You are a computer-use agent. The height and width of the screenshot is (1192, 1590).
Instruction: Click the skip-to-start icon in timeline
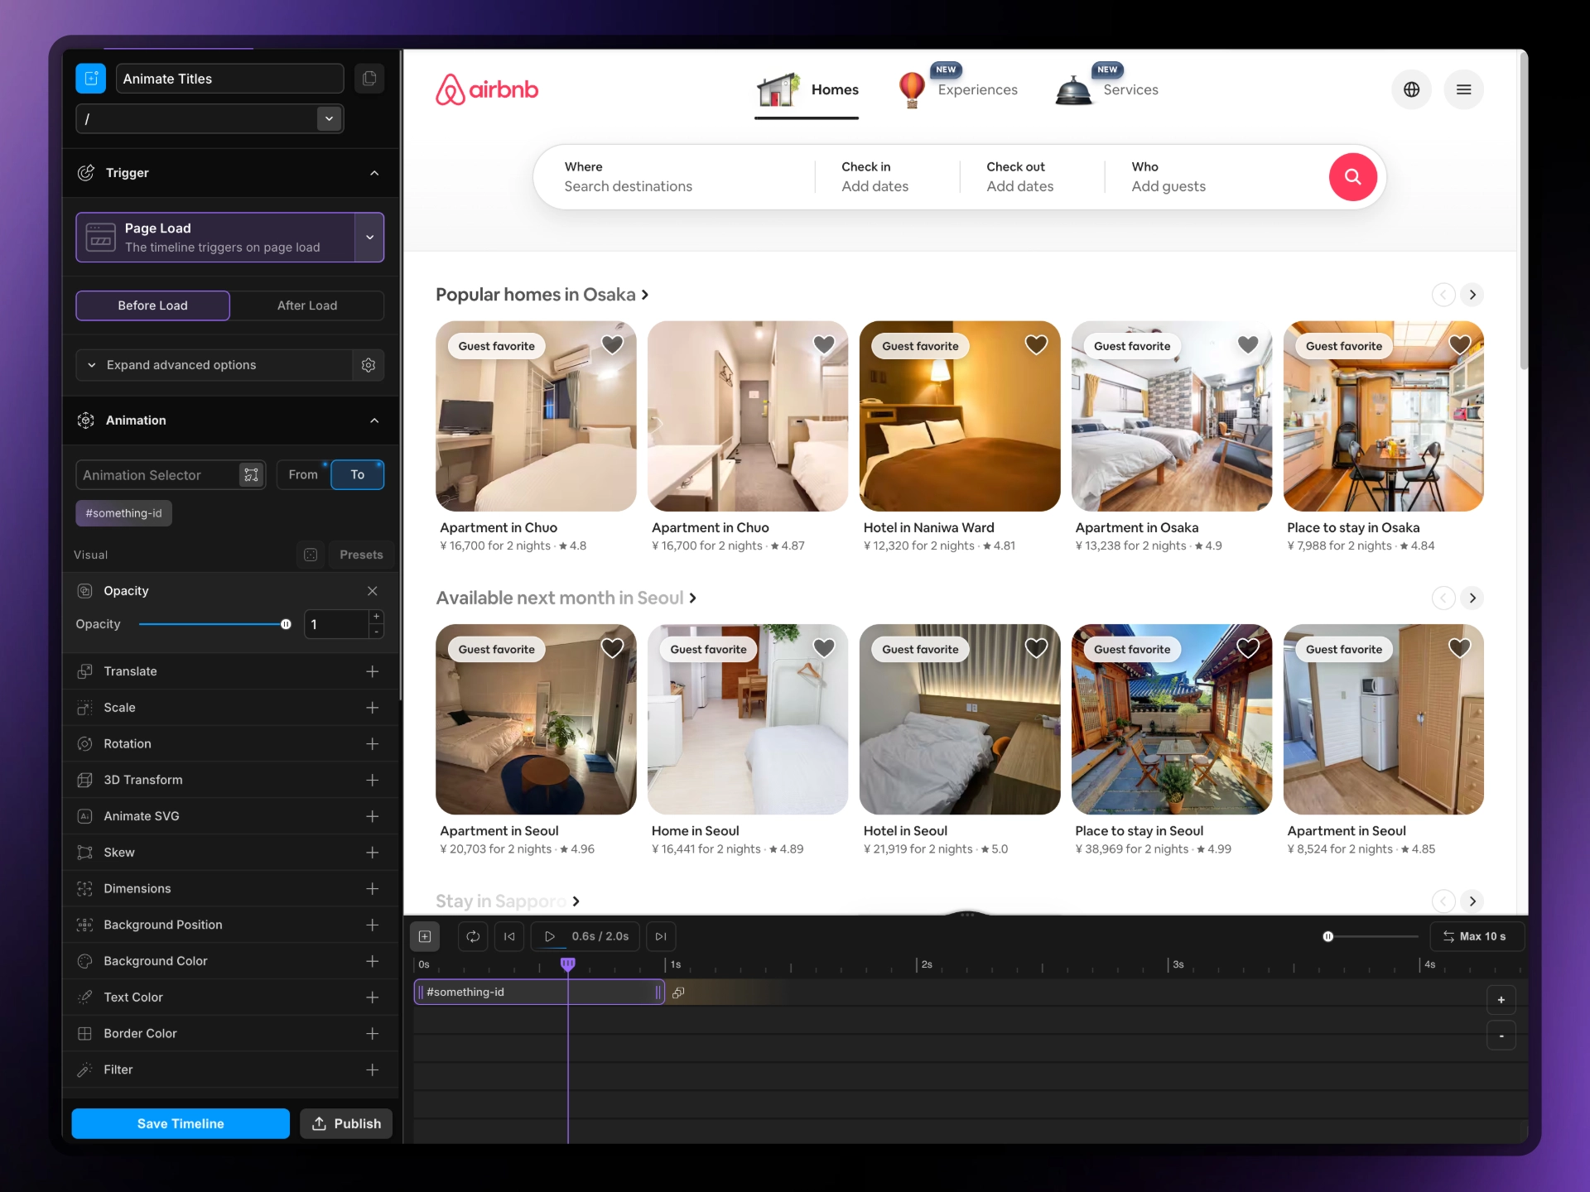pyautogui.click(x=509, y=936)
